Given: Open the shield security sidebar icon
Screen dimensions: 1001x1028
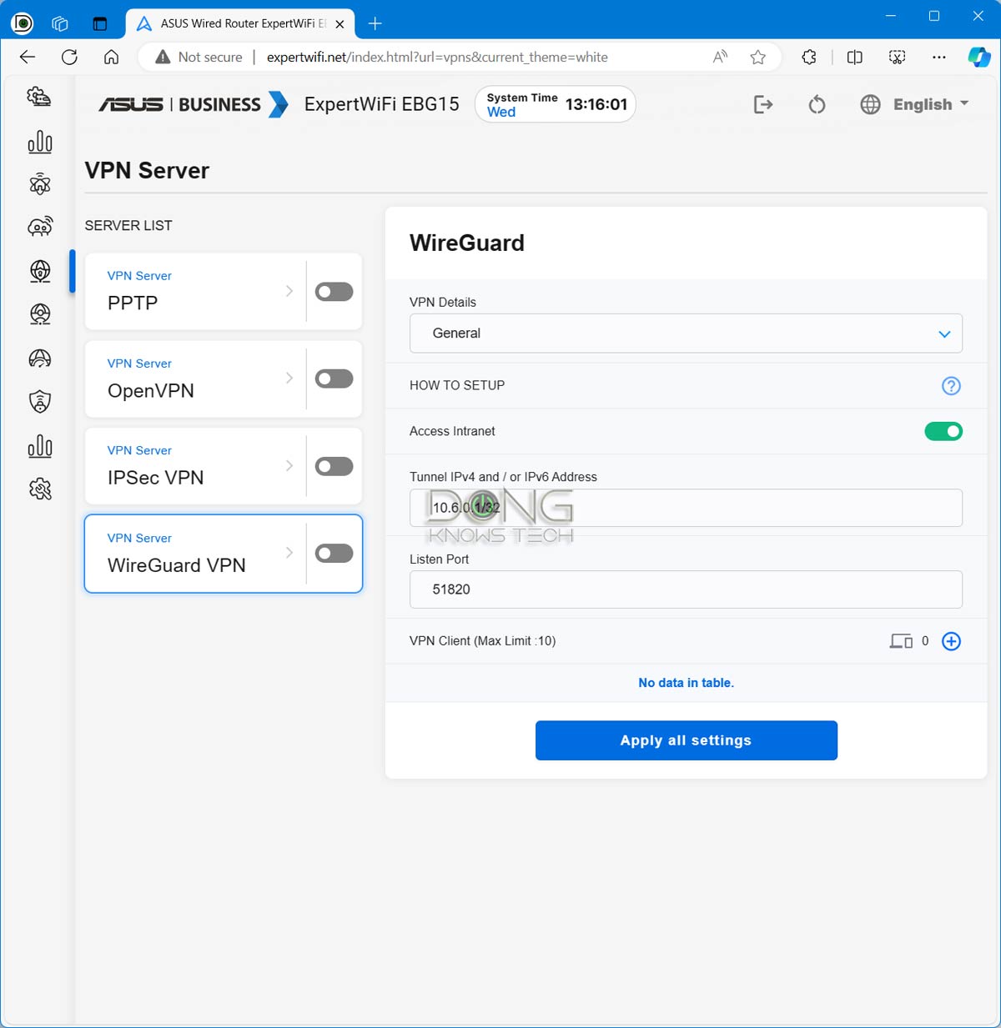Looking at the screenshot, I should click(39, 402).
